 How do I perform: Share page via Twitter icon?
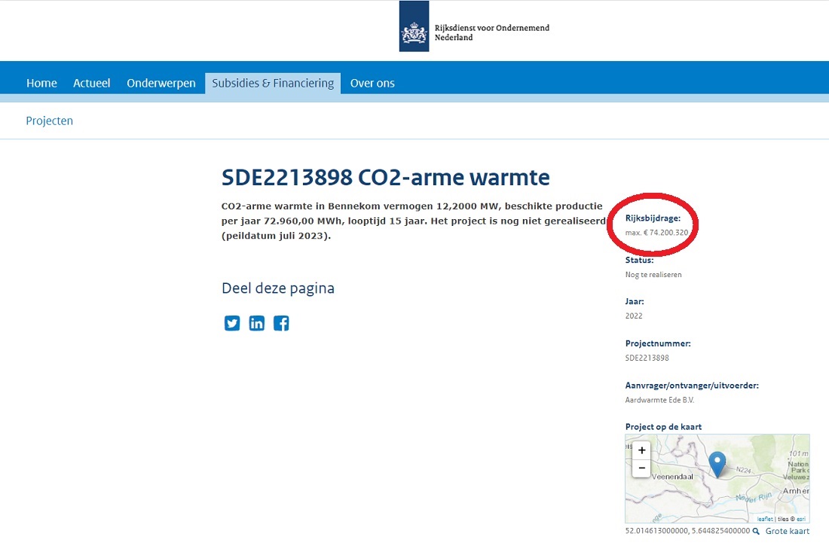pos(232,323)
